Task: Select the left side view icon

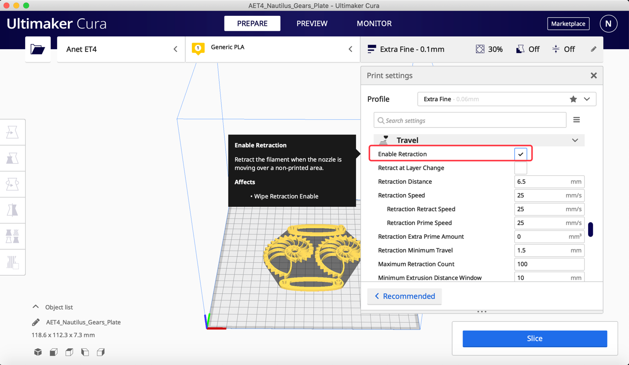Action: tap(85, 352)
